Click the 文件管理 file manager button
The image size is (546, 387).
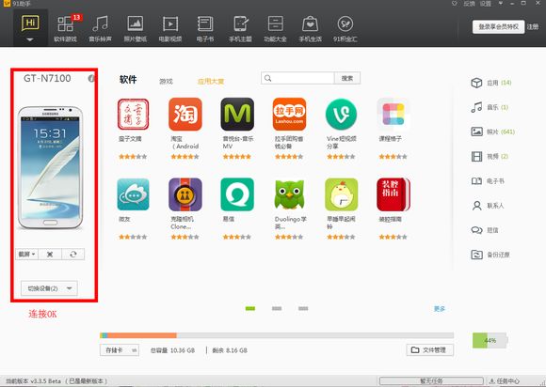tap(430, 349)
